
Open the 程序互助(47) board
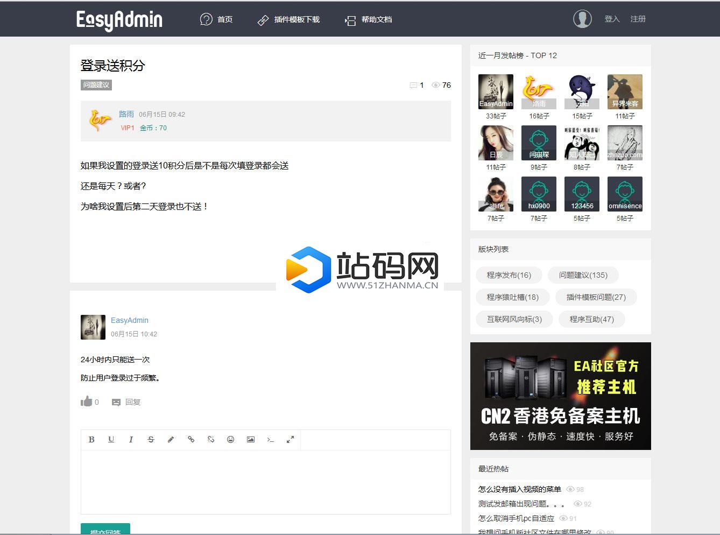pyautogui.click(x=591, y=319)
